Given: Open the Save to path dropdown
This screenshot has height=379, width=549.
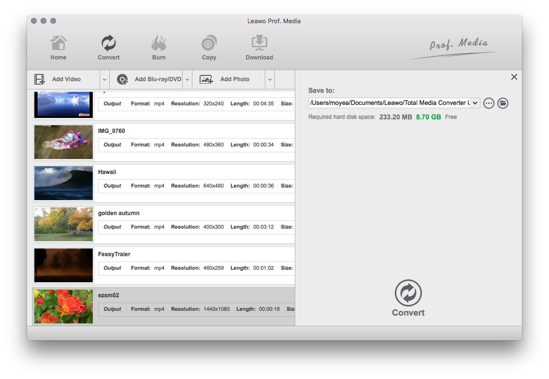Looking at the screenshot, I should point(475,103).
